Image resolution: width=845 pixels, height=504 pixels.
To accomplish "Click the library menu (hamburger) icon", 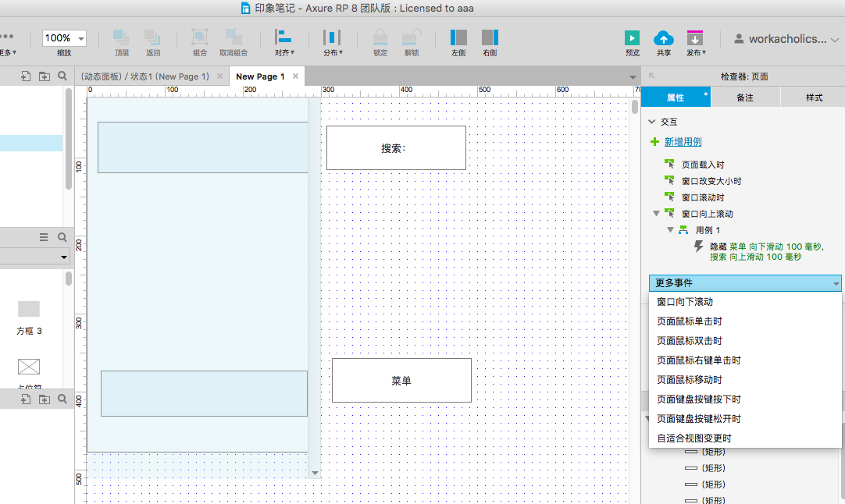I will coord(44,237).
